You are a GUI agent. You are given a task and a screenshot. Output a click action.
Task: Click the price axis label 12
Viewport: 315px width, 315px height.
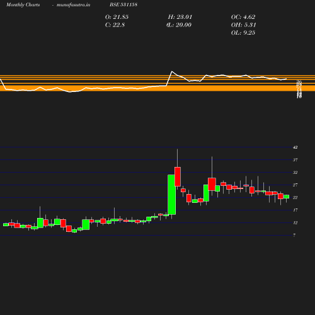[295, 223]
